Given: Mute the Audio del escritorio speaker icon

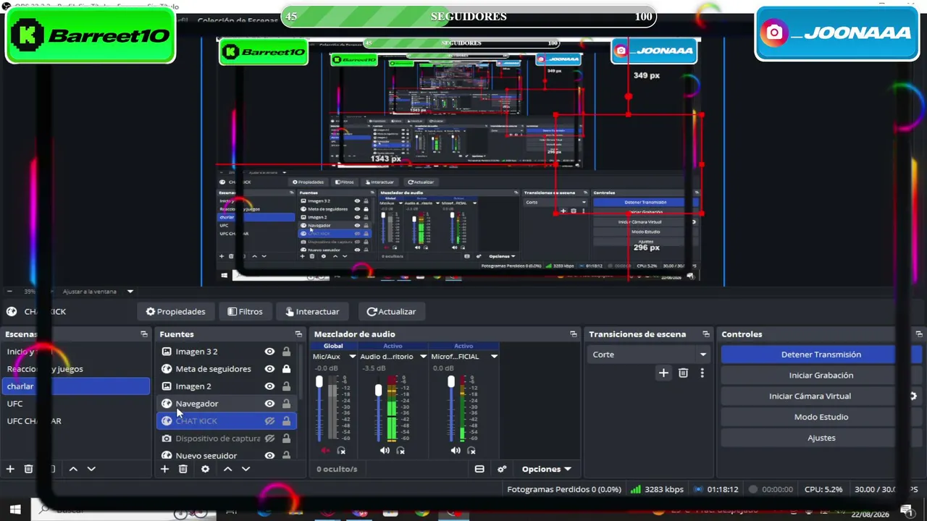Looking at the screenshot, I should coord(385,451).
